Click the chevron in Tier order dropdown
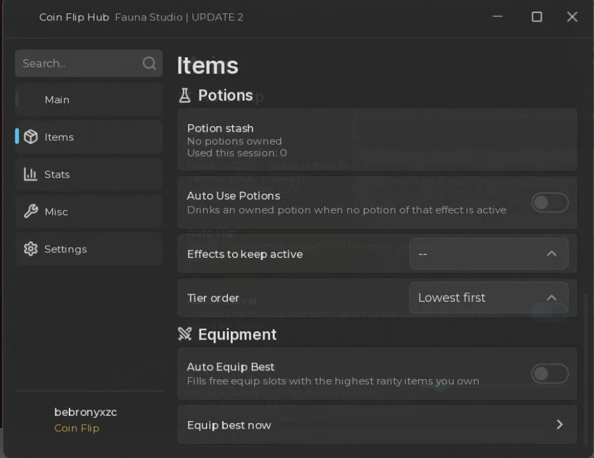Image resolution: width=594 pixels, height=458 pixels. 551,297
